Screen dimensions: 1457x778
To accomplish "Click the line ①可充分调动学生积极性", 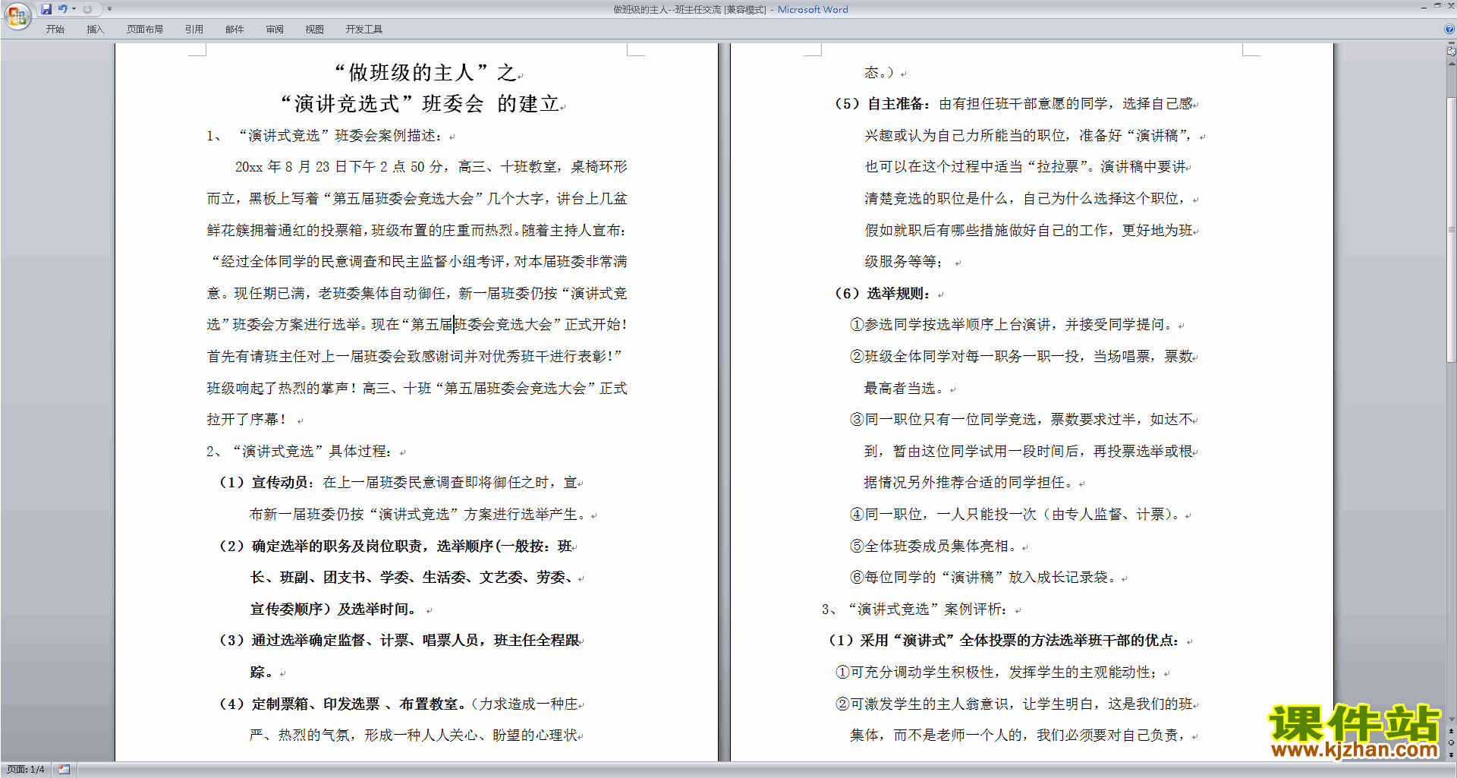I will (997, 672).
